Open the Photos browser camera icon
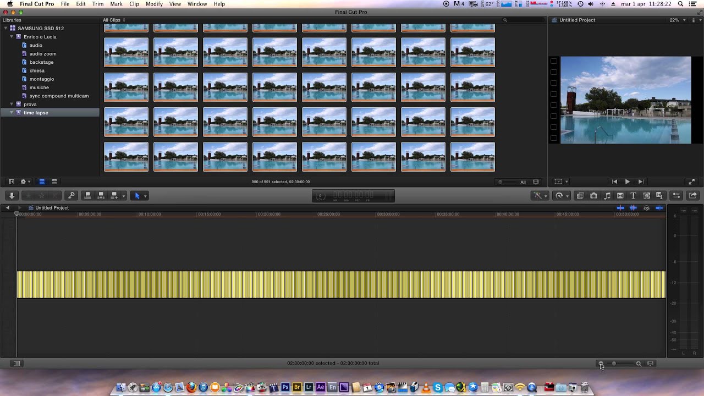The width and height of the screenshot is (704, 396). point(593,195)
